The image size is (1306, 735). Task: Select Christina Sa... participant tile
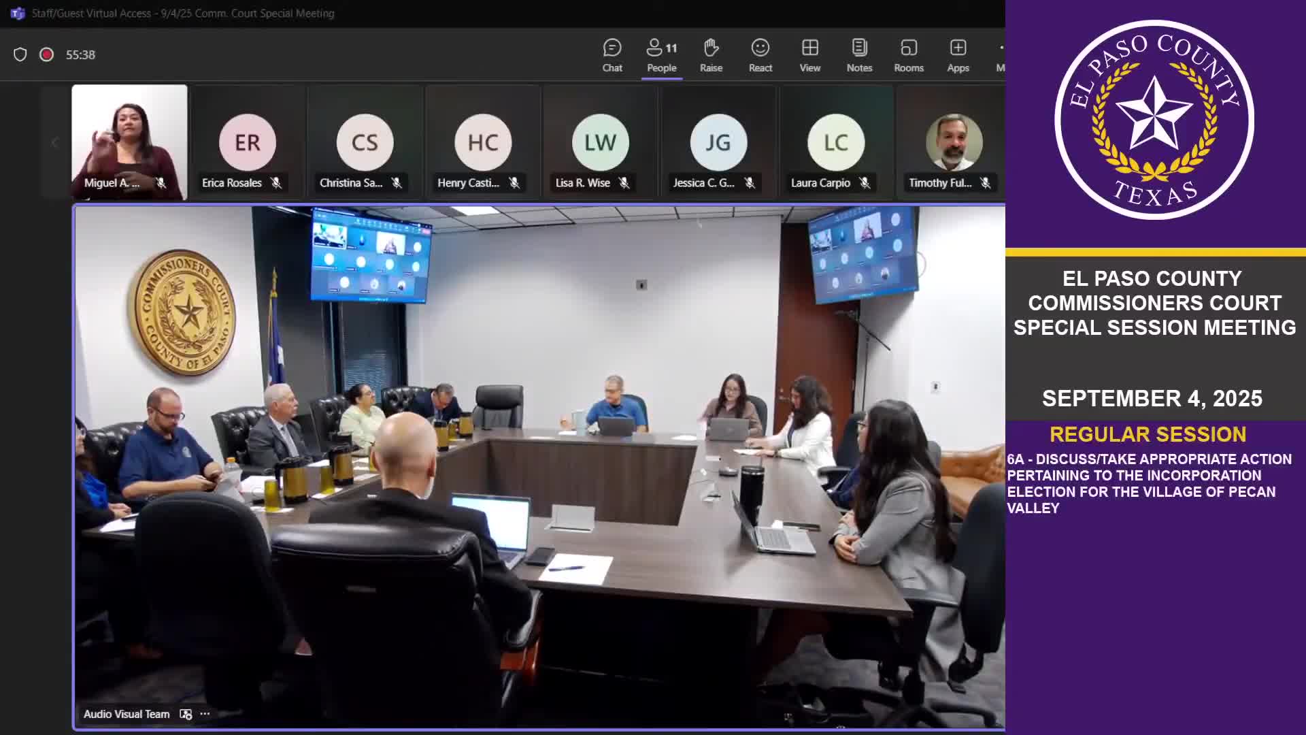(x=365, y=142)
